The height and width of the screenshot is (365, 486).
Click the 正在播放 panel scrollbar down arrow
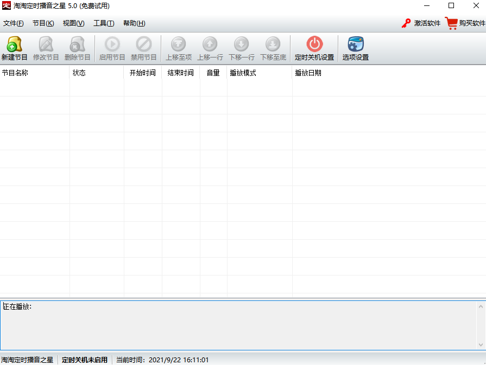(x=481, y=344)
